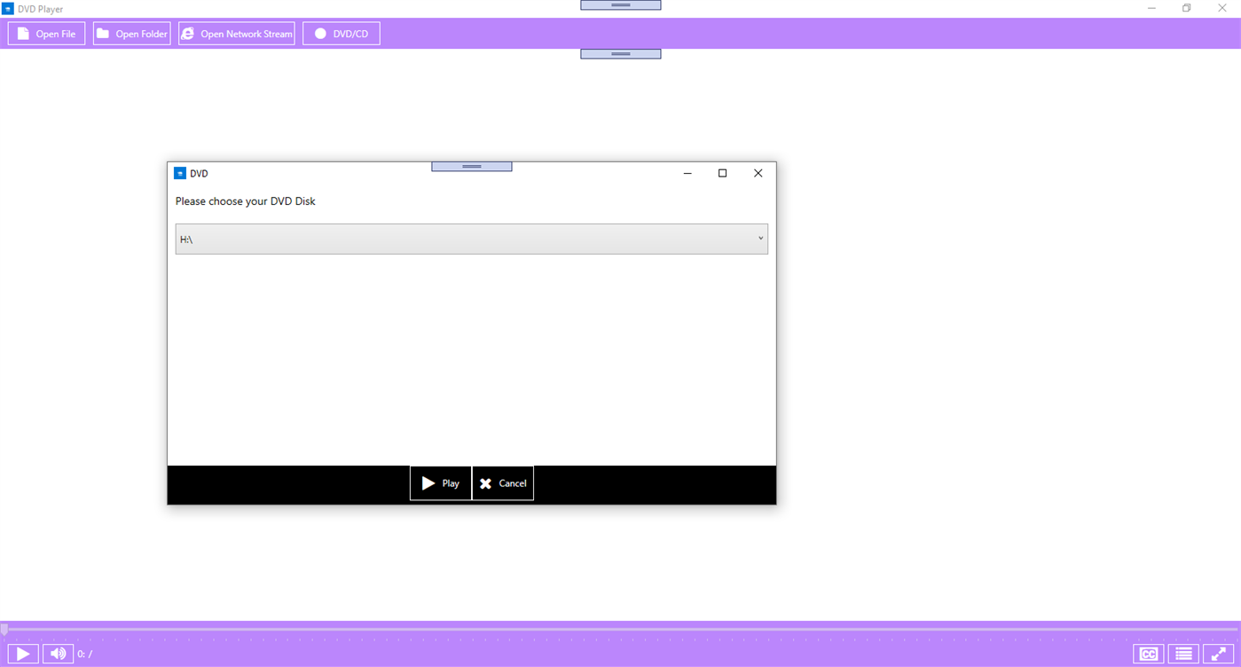
Task: Open a network stream via its toolbar icon
Action: [187, 33]
